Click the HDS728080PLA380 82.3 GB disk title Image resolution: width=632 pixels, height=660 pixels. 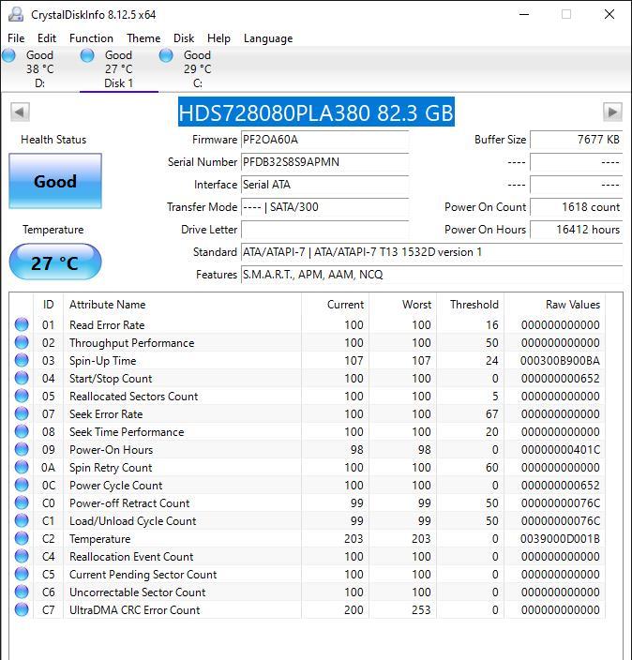pyautogui.click(x=316, y=112)
